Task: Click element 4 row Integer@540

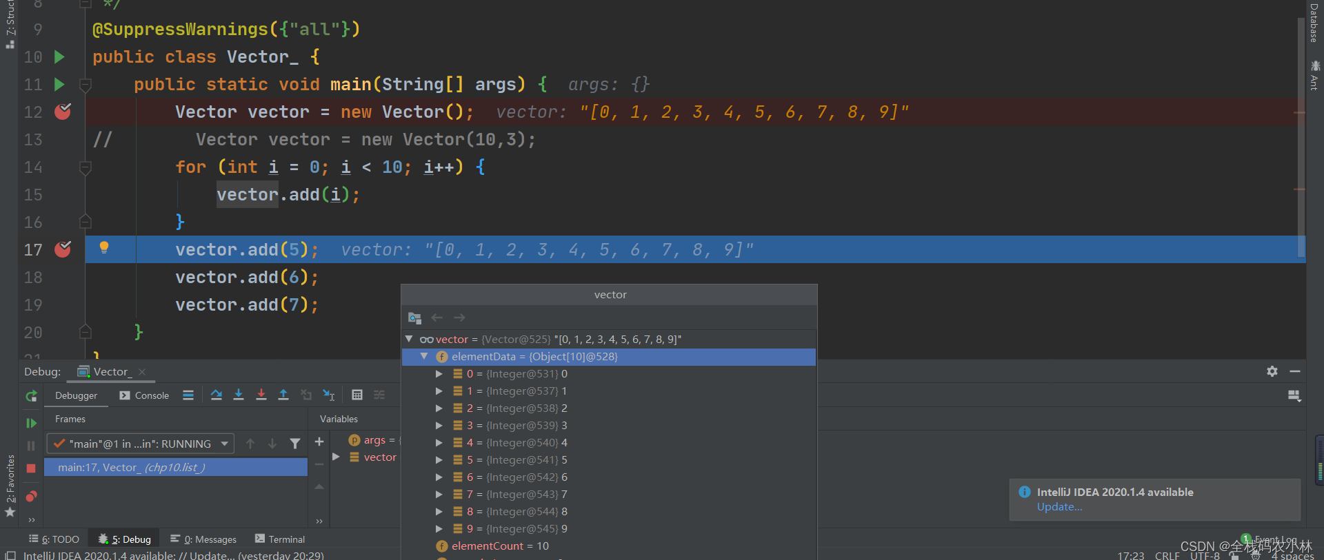Action: [608, 442]
